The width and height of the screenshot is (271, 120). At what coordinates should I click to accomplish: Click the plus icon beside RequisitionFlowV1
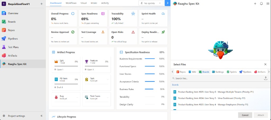[x=42, y=4]
